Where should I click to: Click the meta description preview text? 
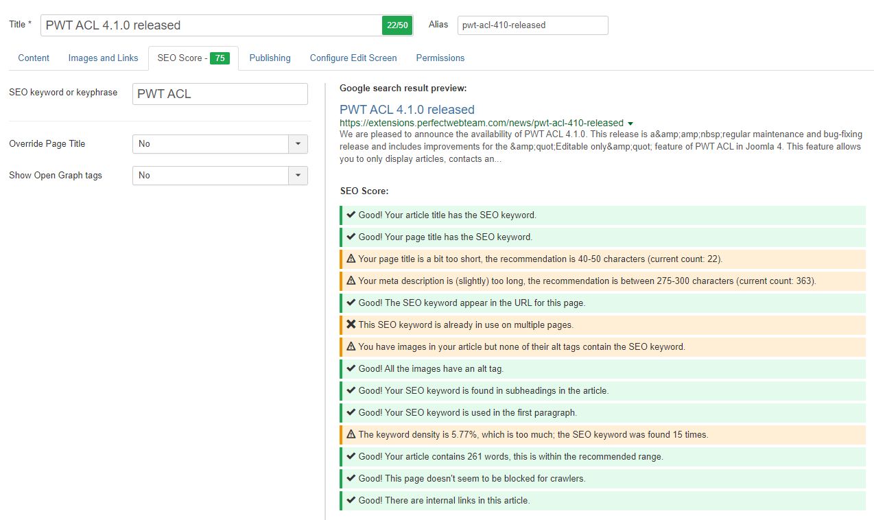click(x=601, y=146)
